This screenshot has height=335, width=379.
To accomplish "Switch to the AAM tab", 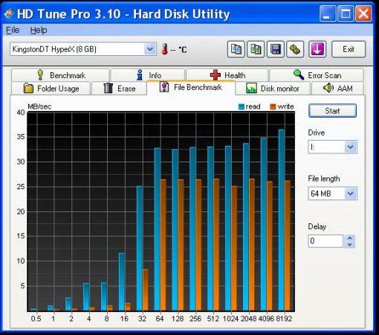I will click(x=337, y=89).
